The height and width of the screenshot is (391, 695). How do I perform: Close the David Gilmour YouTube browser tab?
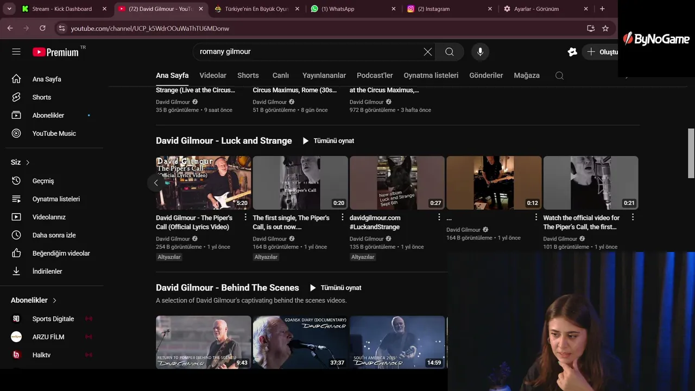201,9
